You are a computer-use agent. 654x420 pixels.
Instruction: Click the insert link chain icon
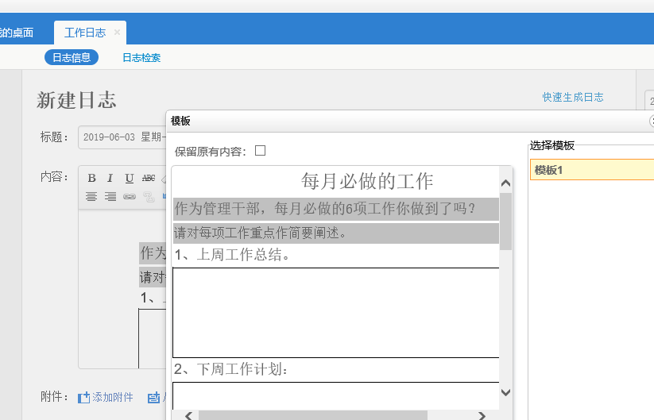129,196
